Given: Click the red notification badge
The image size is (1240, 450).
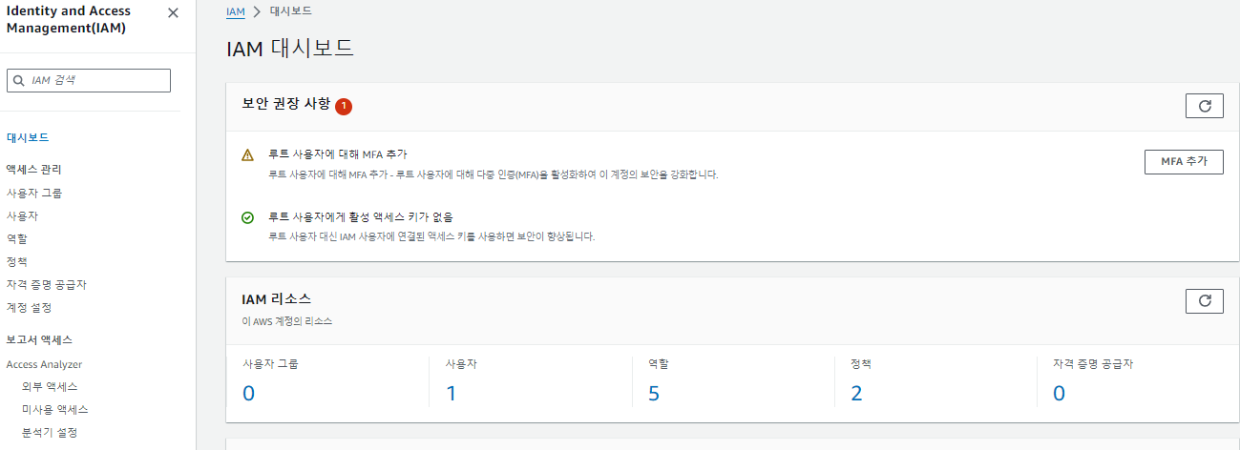Looking at the screenshot, I should 344,106.
